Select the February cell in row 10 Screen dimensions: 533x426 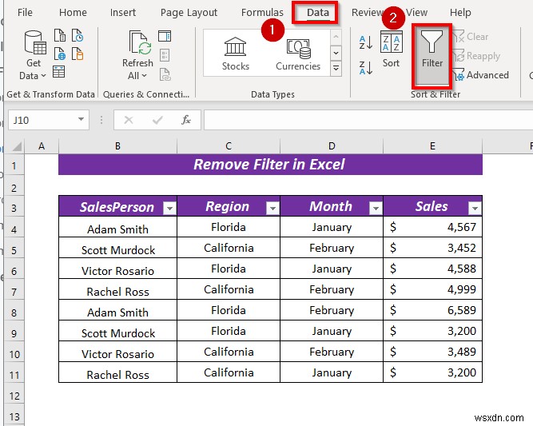click(332, 351)
